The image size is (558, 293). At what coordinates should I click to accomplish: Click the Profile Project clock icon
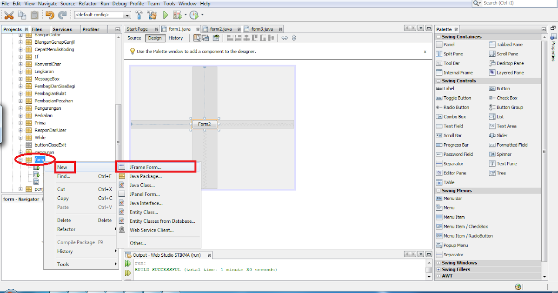pos(194,14)
